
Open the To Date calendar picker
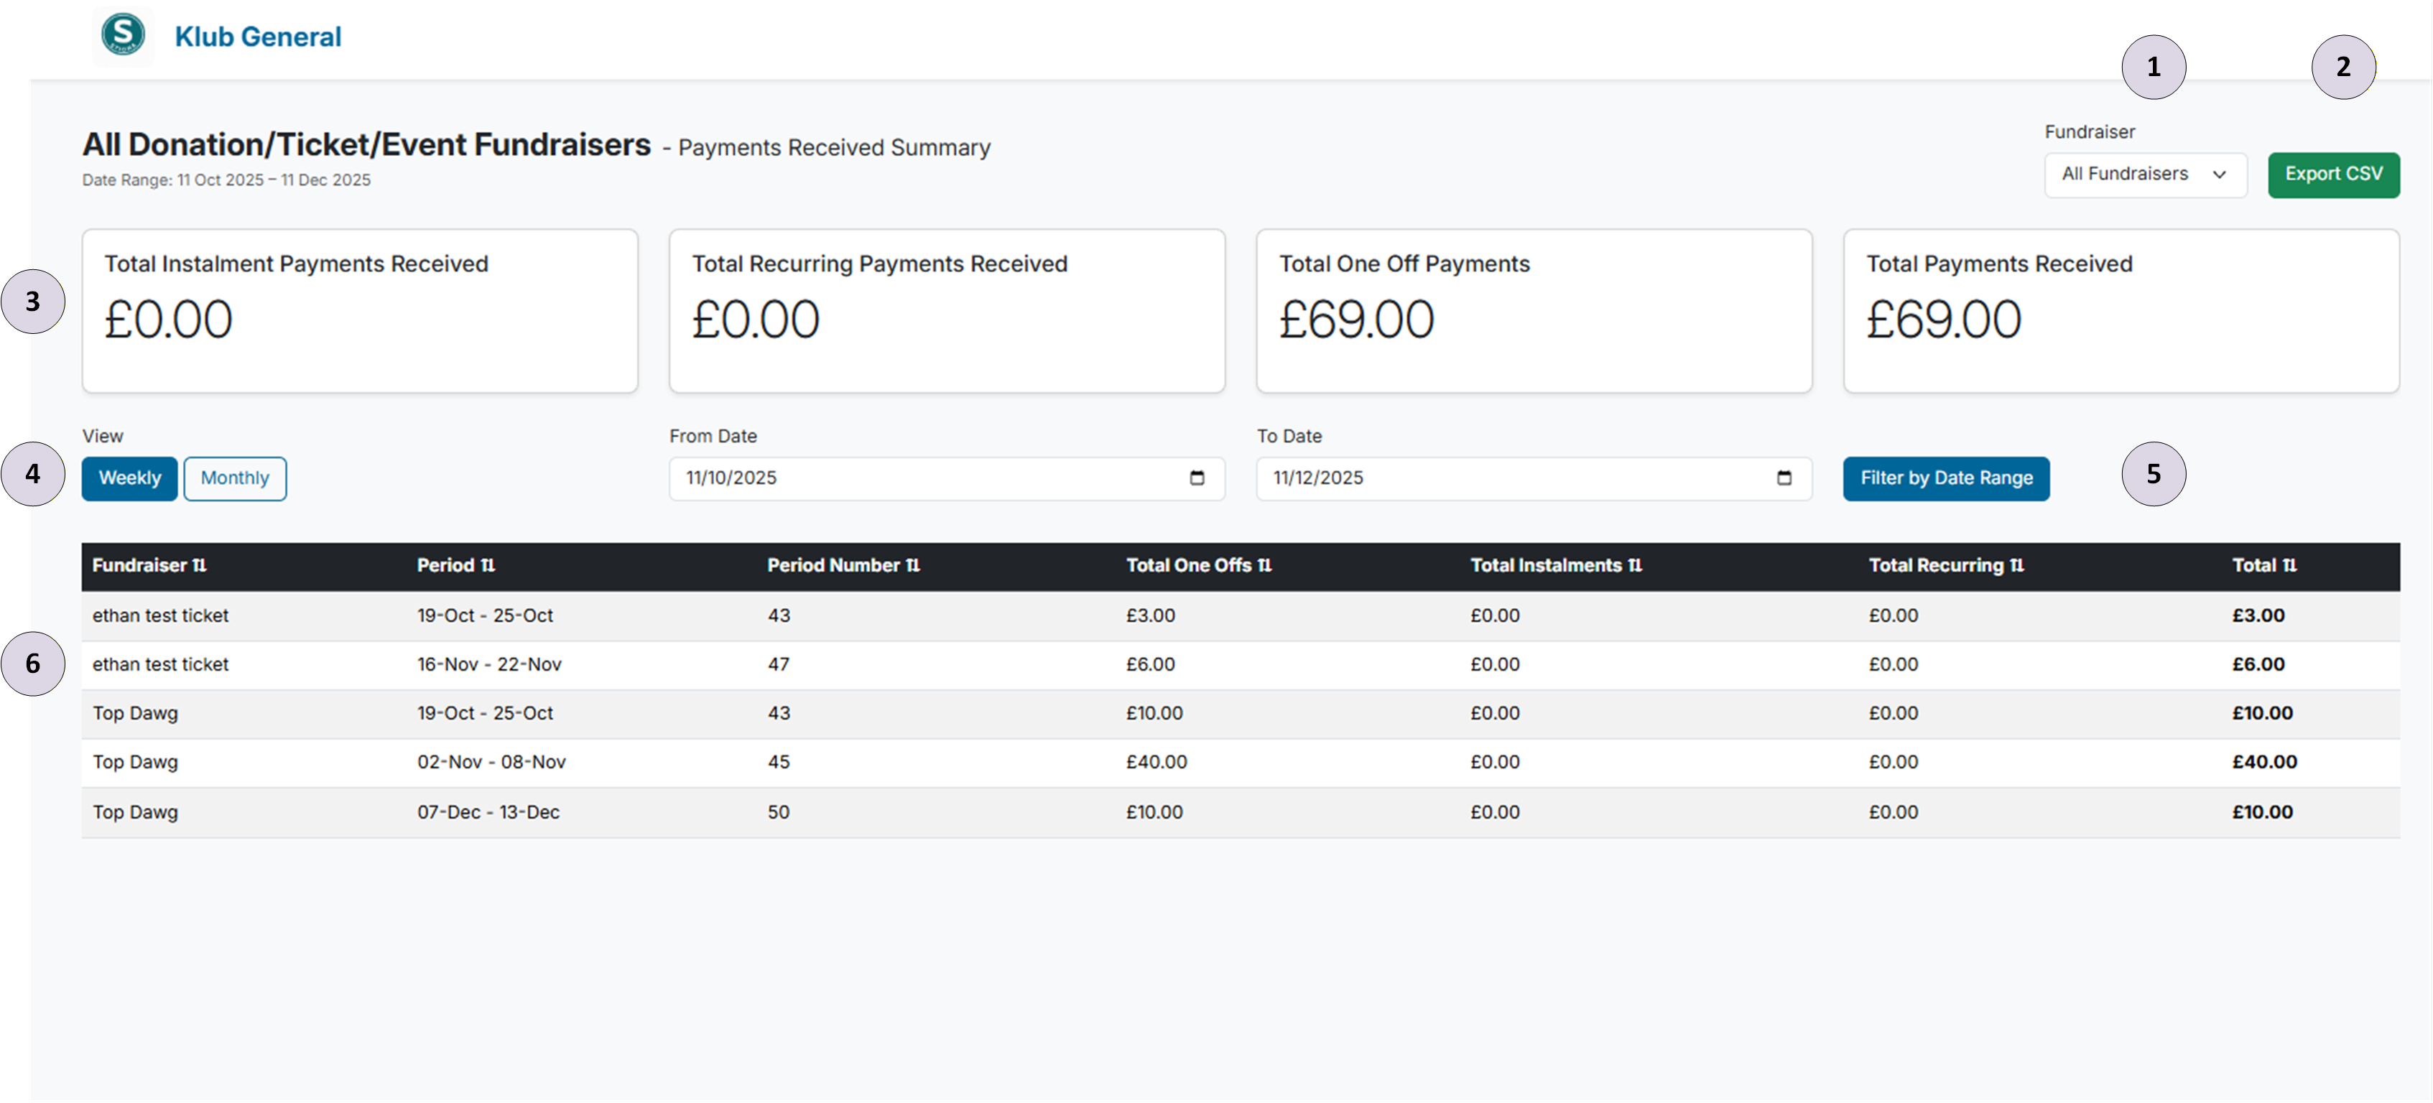click(1783, 479)
